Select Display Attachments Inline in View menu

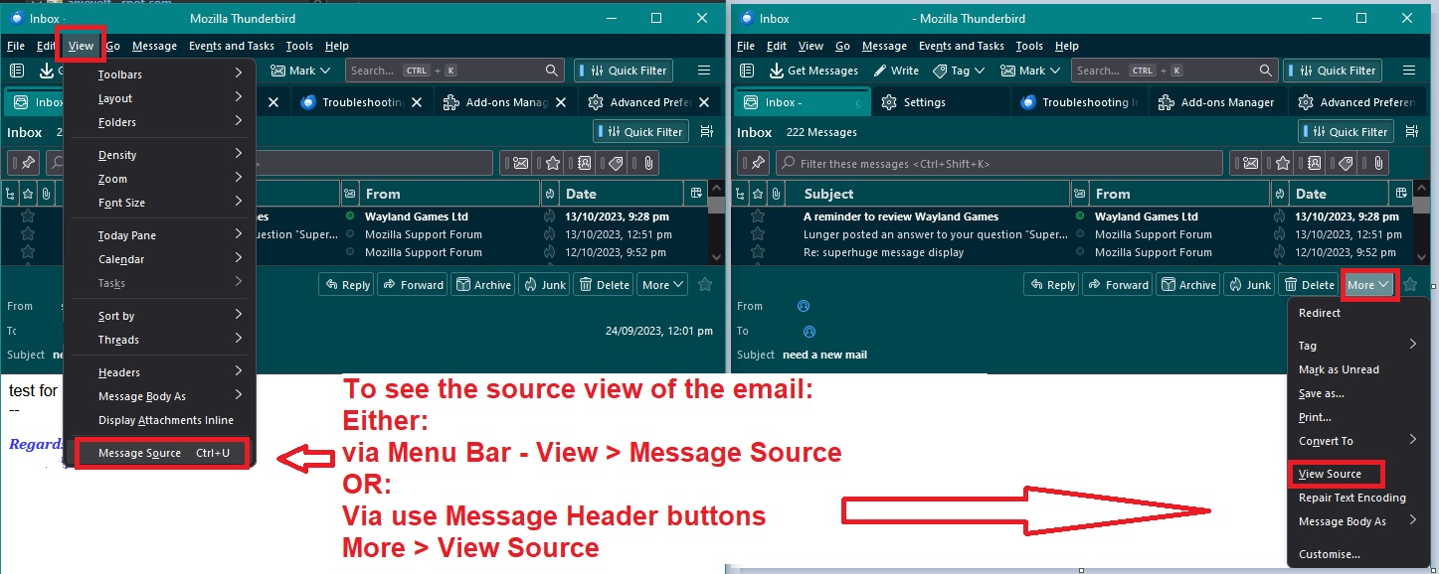click(x=159, y=420)
